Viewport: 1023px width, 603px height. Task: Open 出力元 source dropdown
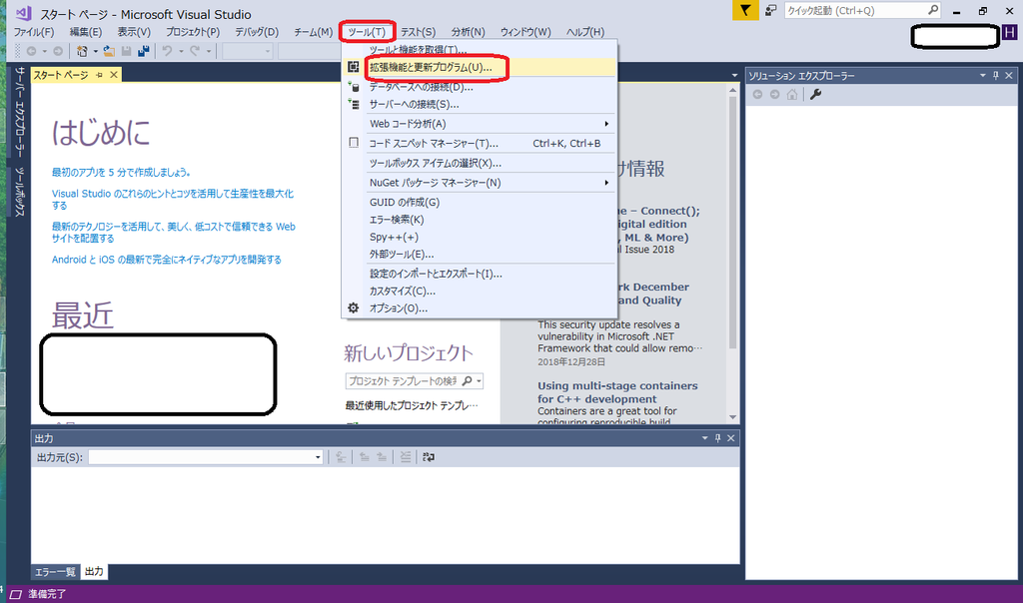coord(318,457)
